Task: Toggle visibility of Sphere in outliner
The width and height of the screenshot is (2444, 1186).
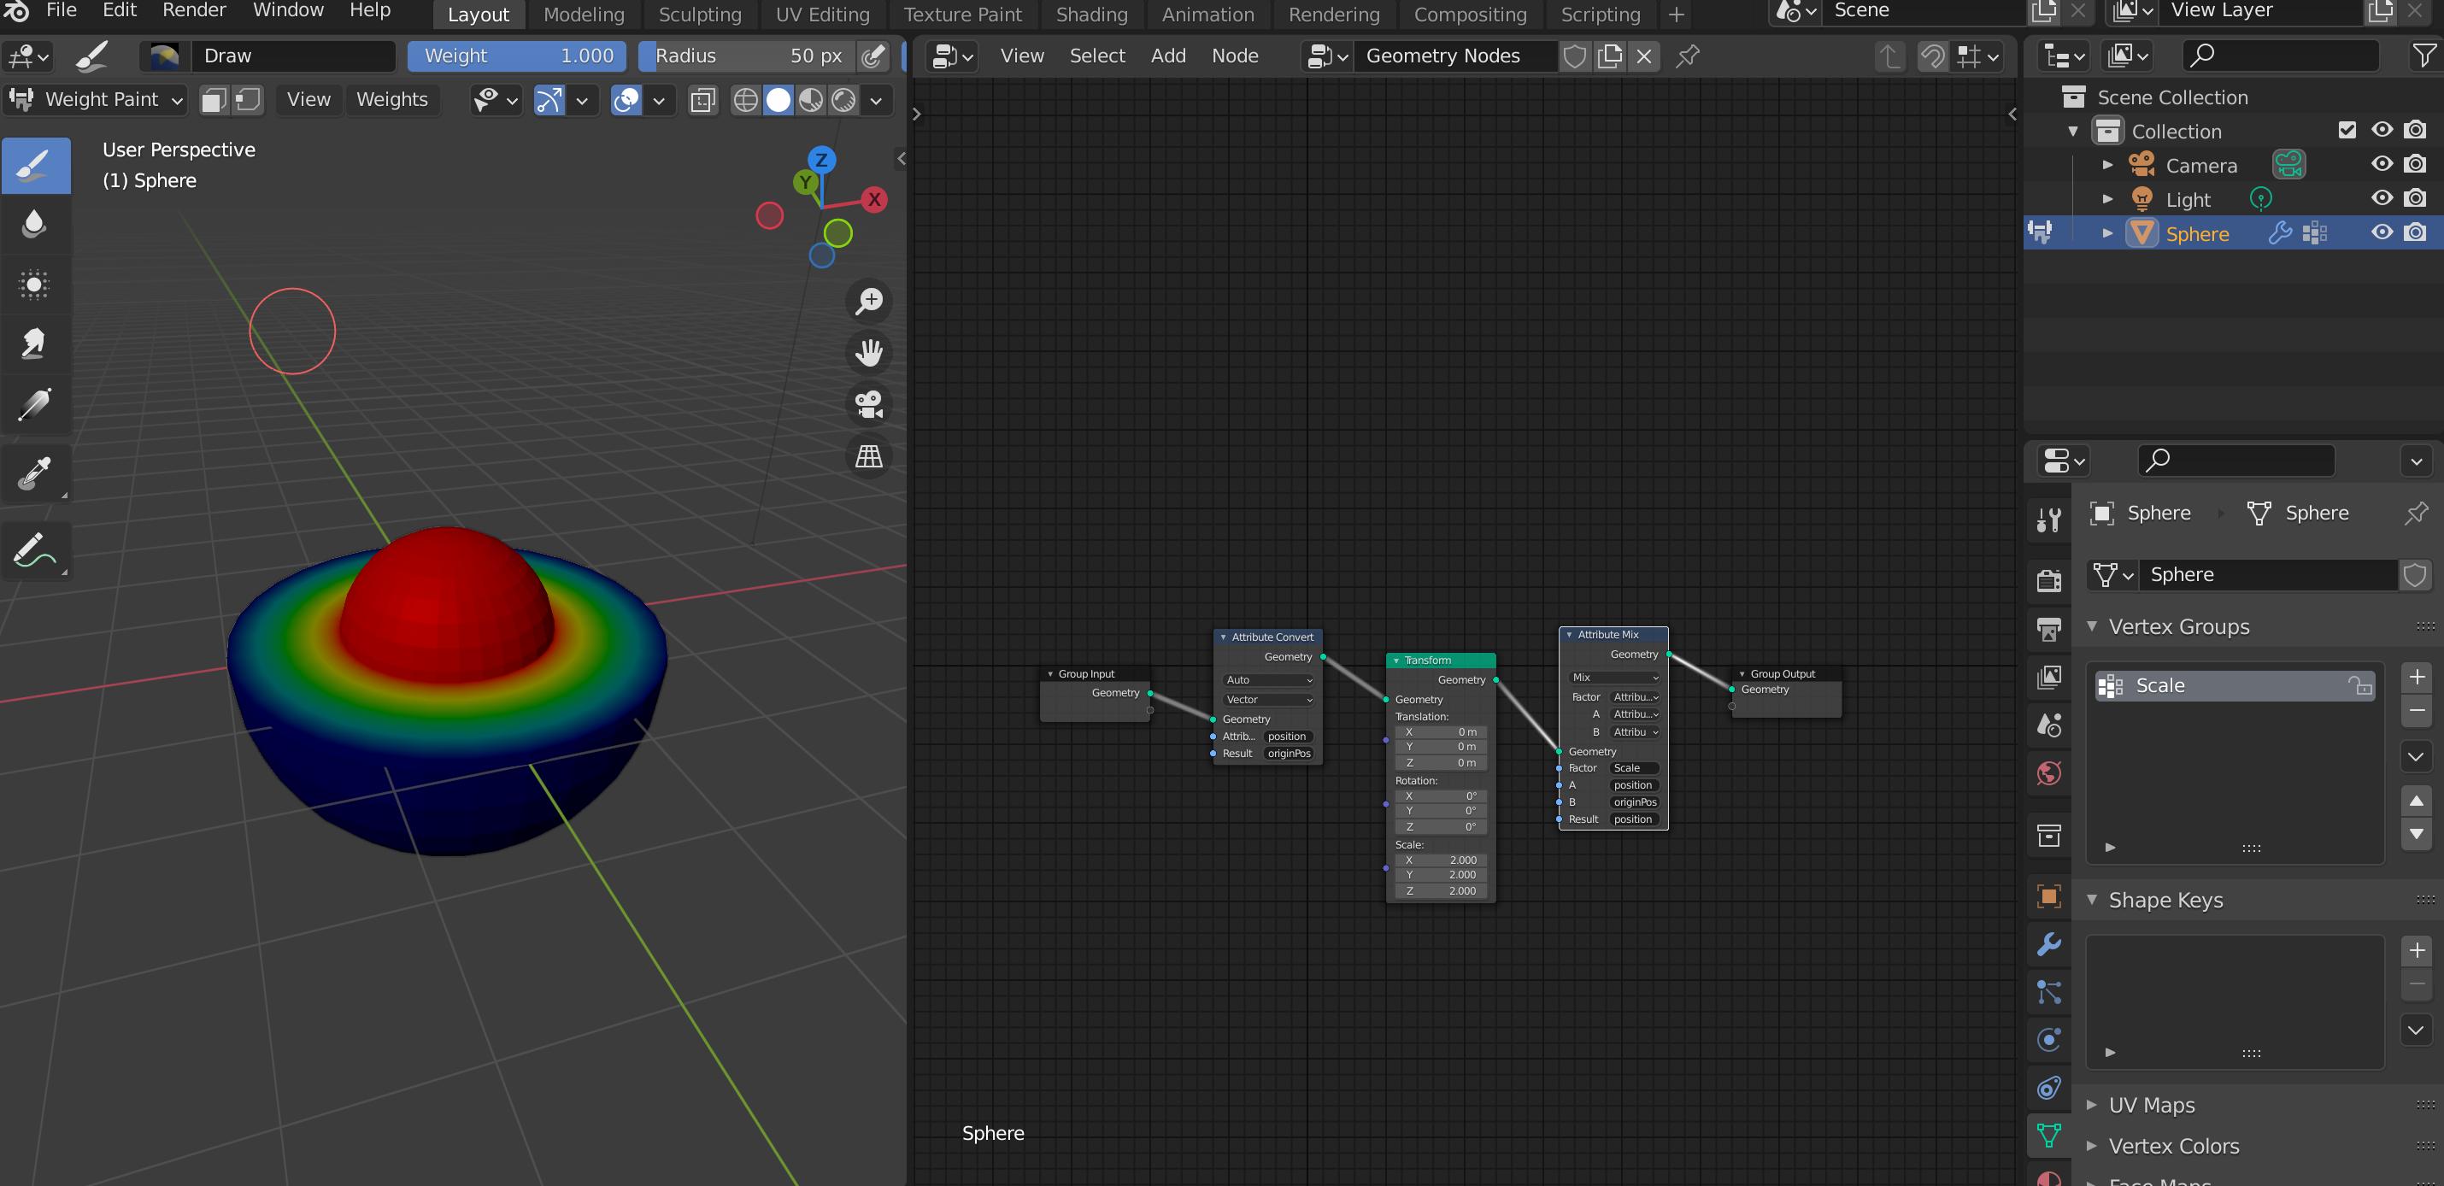Action: click(2382, 234)
